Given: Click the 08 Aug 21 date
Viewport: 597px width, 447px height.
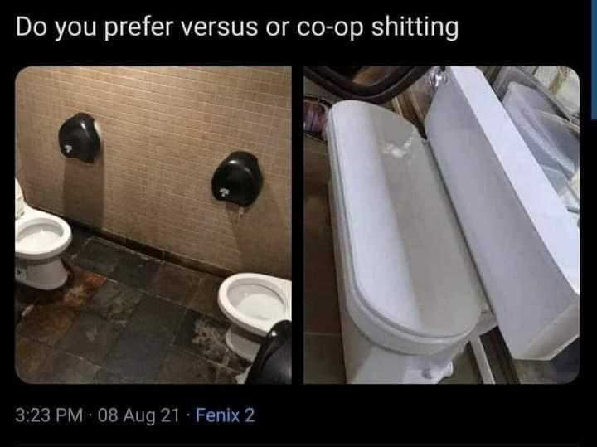Looking at the screenshot, I should [x=138, y=415].
